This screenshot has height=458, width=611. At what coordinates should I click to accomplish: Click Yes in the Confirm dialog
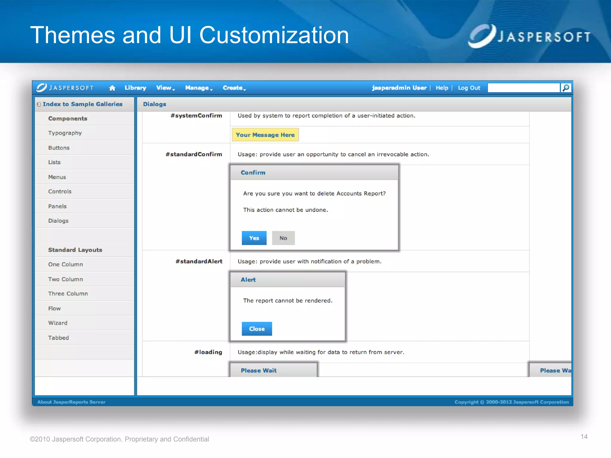point(254,238)
